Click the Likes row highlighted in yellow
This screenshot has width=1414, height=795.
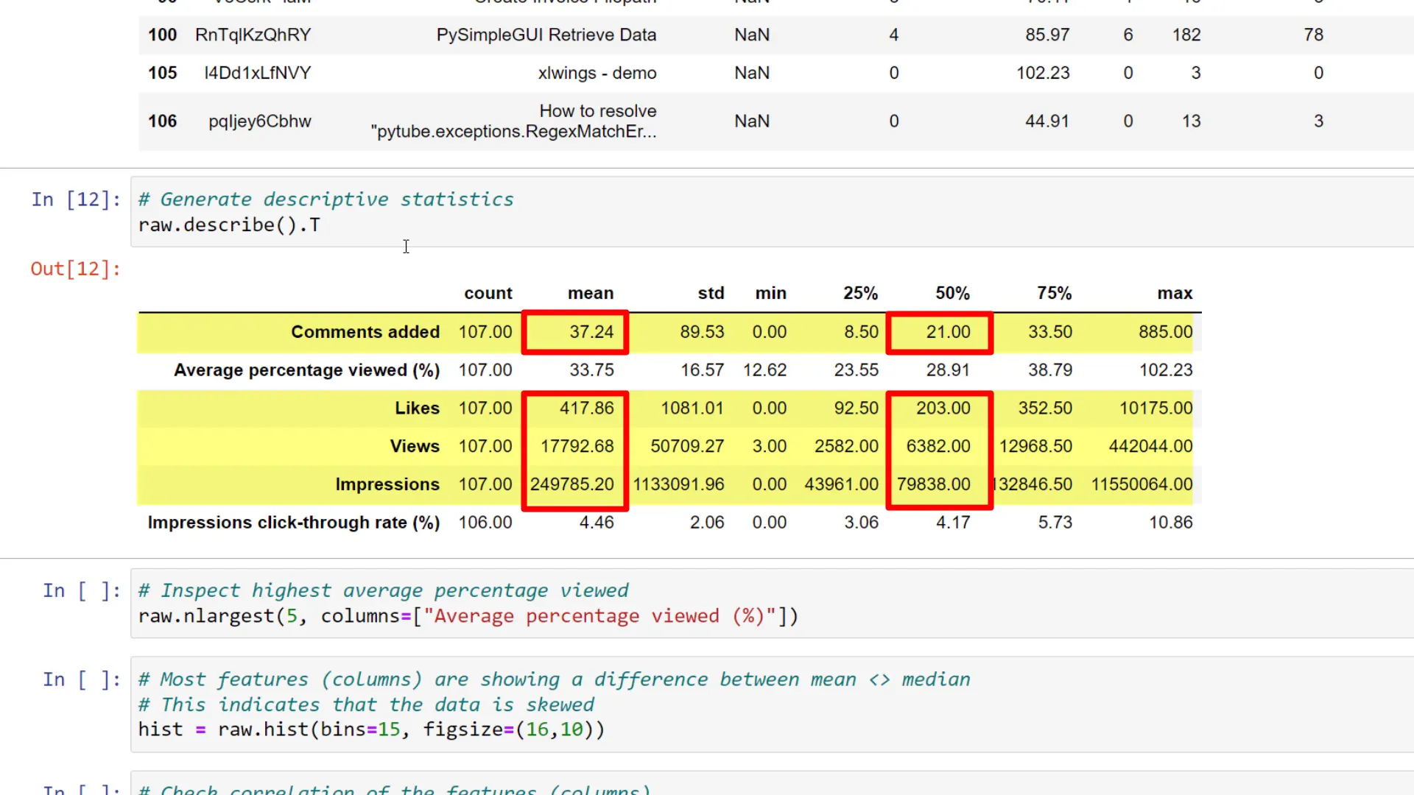point(418,408)
